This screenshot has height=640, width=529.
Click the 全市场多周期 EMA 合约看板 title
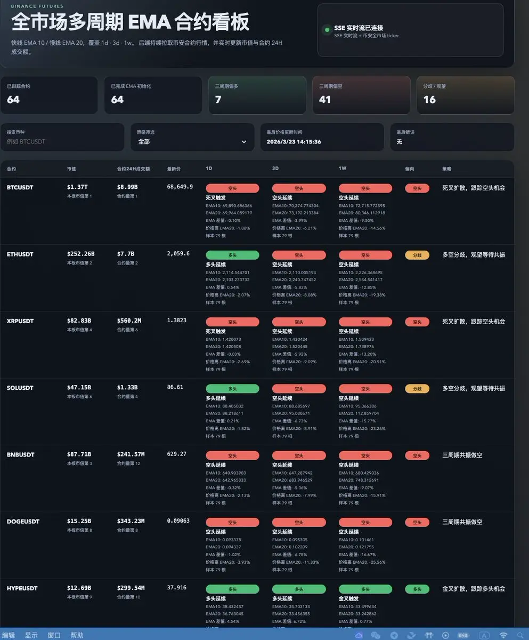[131, 22]
